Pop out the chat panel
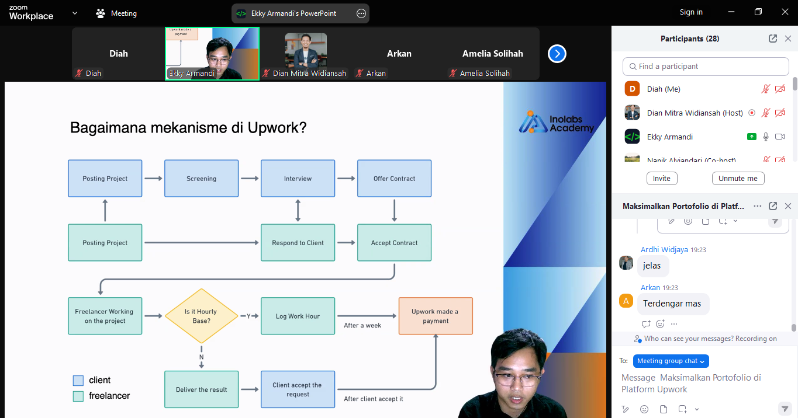 (x=773, y=206)
